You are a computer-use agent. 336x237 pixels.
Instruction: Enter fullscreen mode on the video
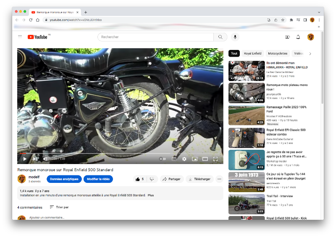[x=215, y=159]
